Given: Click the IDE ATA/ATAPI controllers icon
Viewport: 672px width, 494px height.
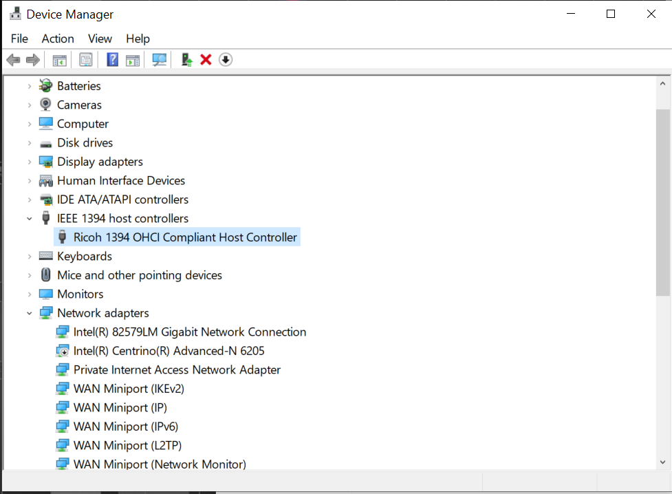Looking at the screenshot, I should click(45, 200).
